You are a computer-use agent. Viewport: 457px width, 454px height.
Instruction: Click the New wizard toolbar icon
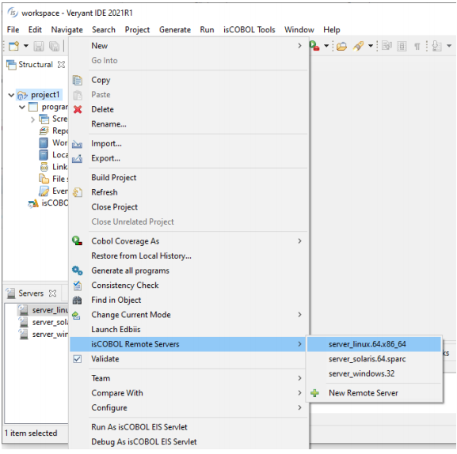[x=13, y=46]
